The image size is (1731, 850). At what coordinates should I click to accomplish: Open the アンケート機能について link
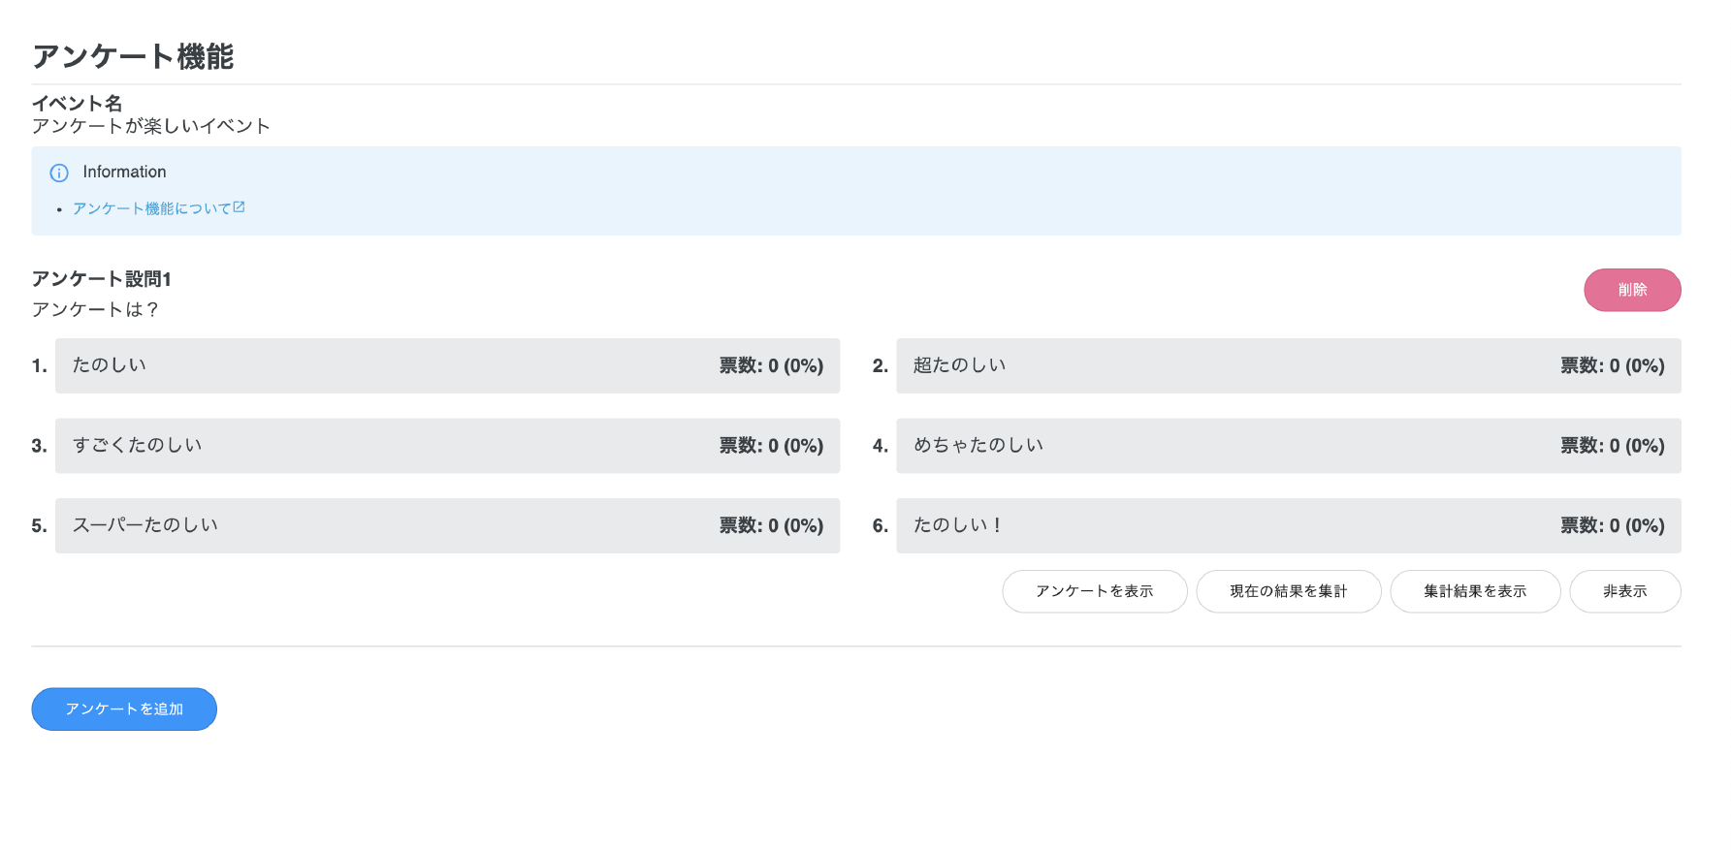point(151,208)
